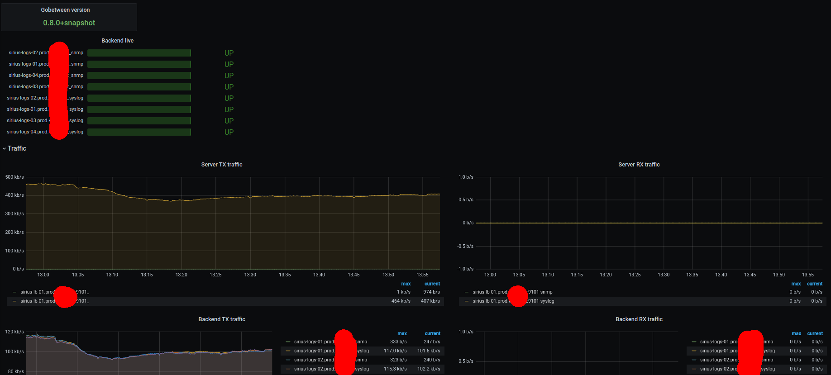Sort Server RX traffic legend by current
Image resolution: width=831 pixels, height=375 pixels.
pos(815,284)
